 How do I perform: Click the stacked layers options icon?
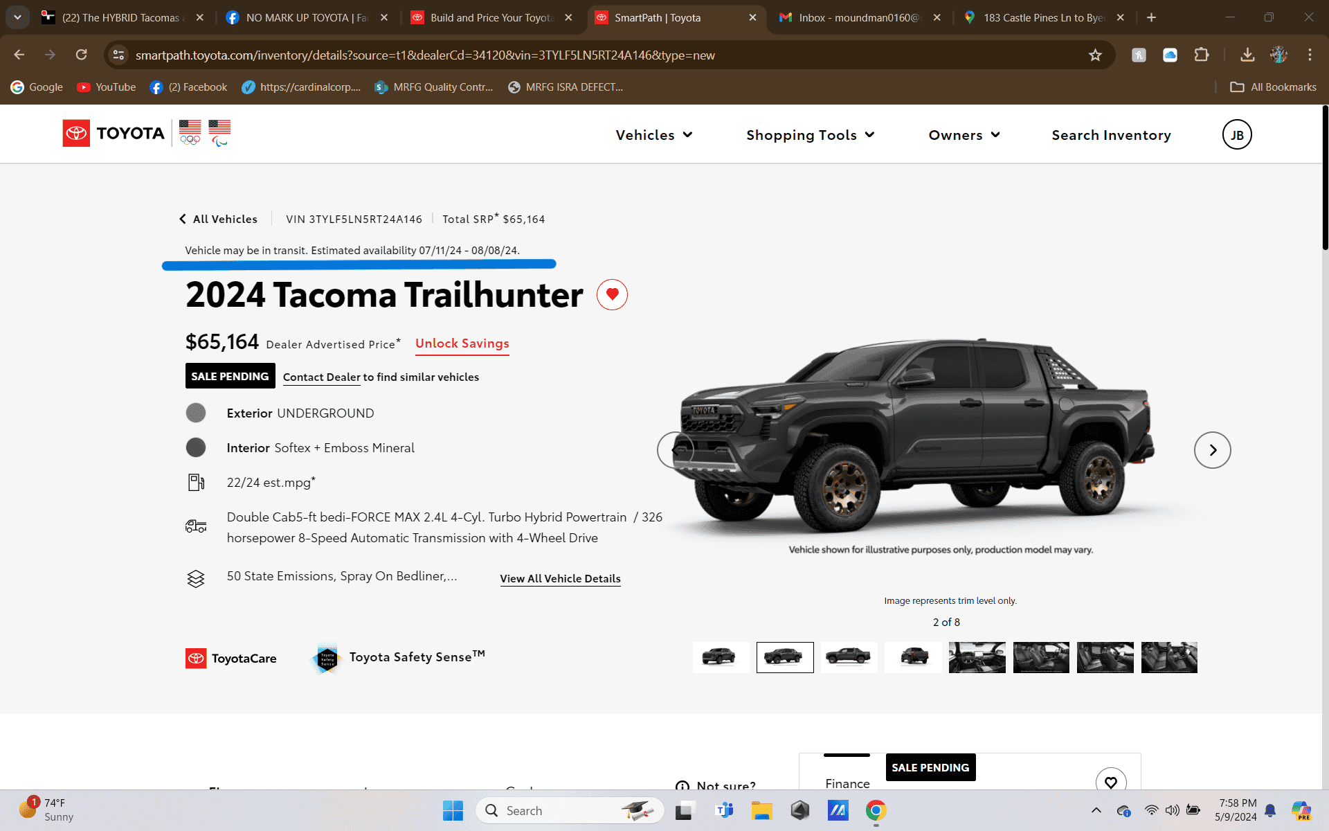coord(196,578)
